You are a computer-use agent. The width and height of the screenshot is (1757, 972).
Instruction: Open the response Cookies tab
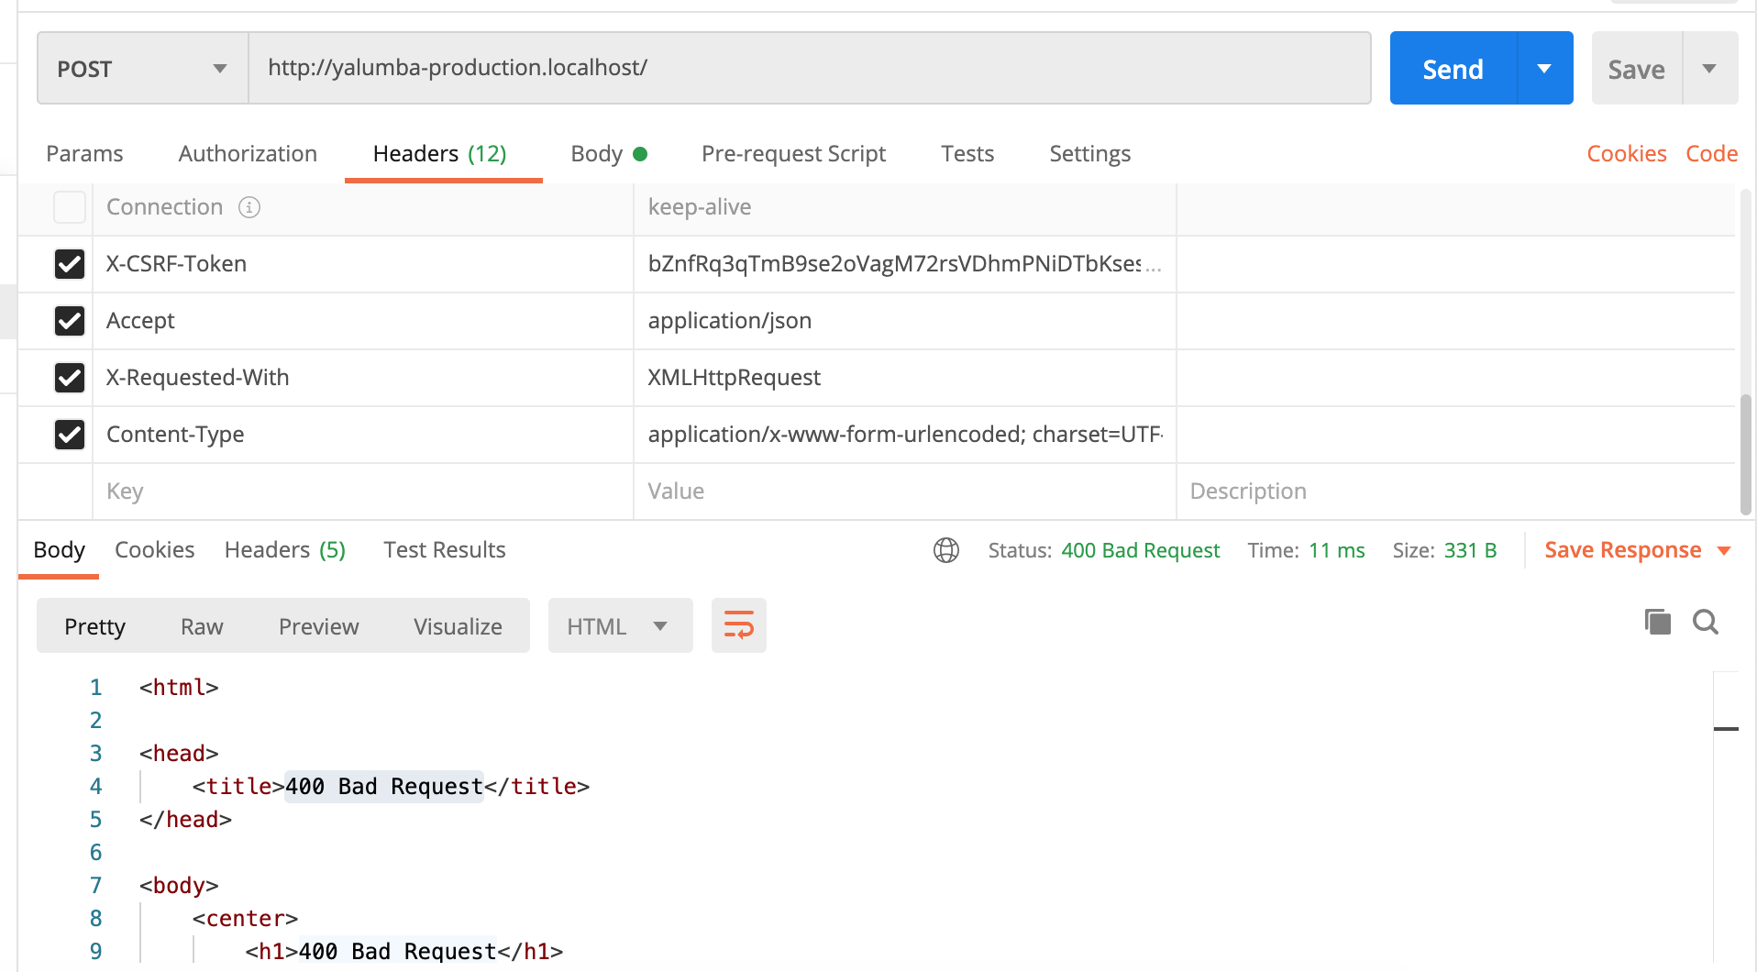tap(154, 550)
